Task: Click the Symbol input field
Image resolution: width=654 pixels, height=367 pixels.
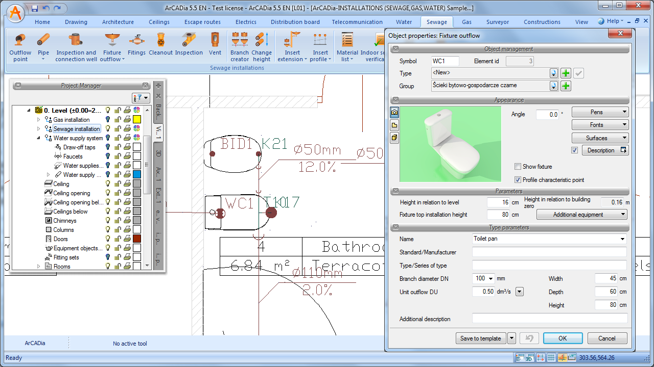Action: point(445,61)
